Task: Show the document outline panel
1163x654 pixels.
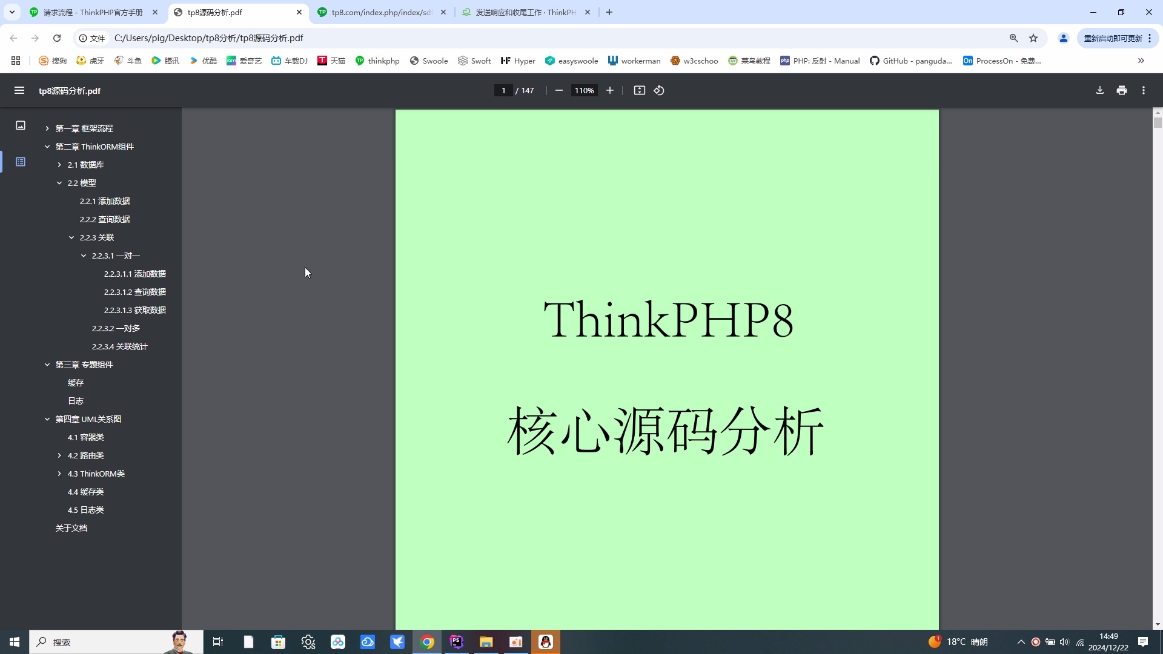Action: pyautogui.click(x=20, y=162)
